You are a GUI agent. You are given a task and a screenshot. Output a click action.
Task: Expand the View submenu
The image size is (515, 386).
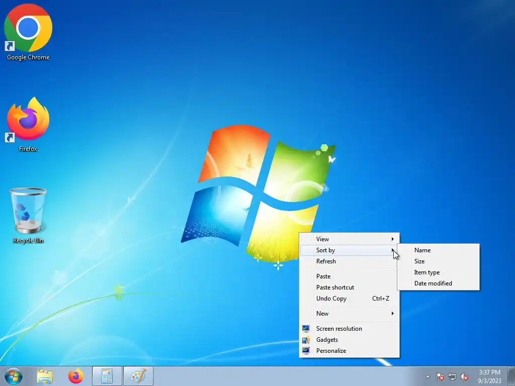coord(350,239)
